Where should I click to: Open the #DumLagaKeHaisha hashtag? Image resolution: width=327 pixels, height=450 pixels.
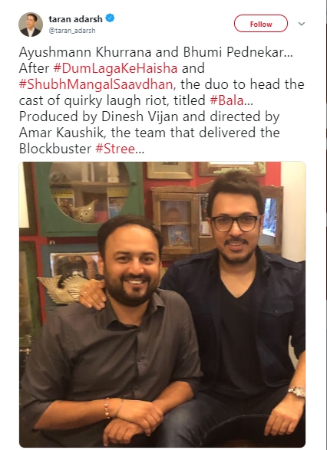click(115, 68)
